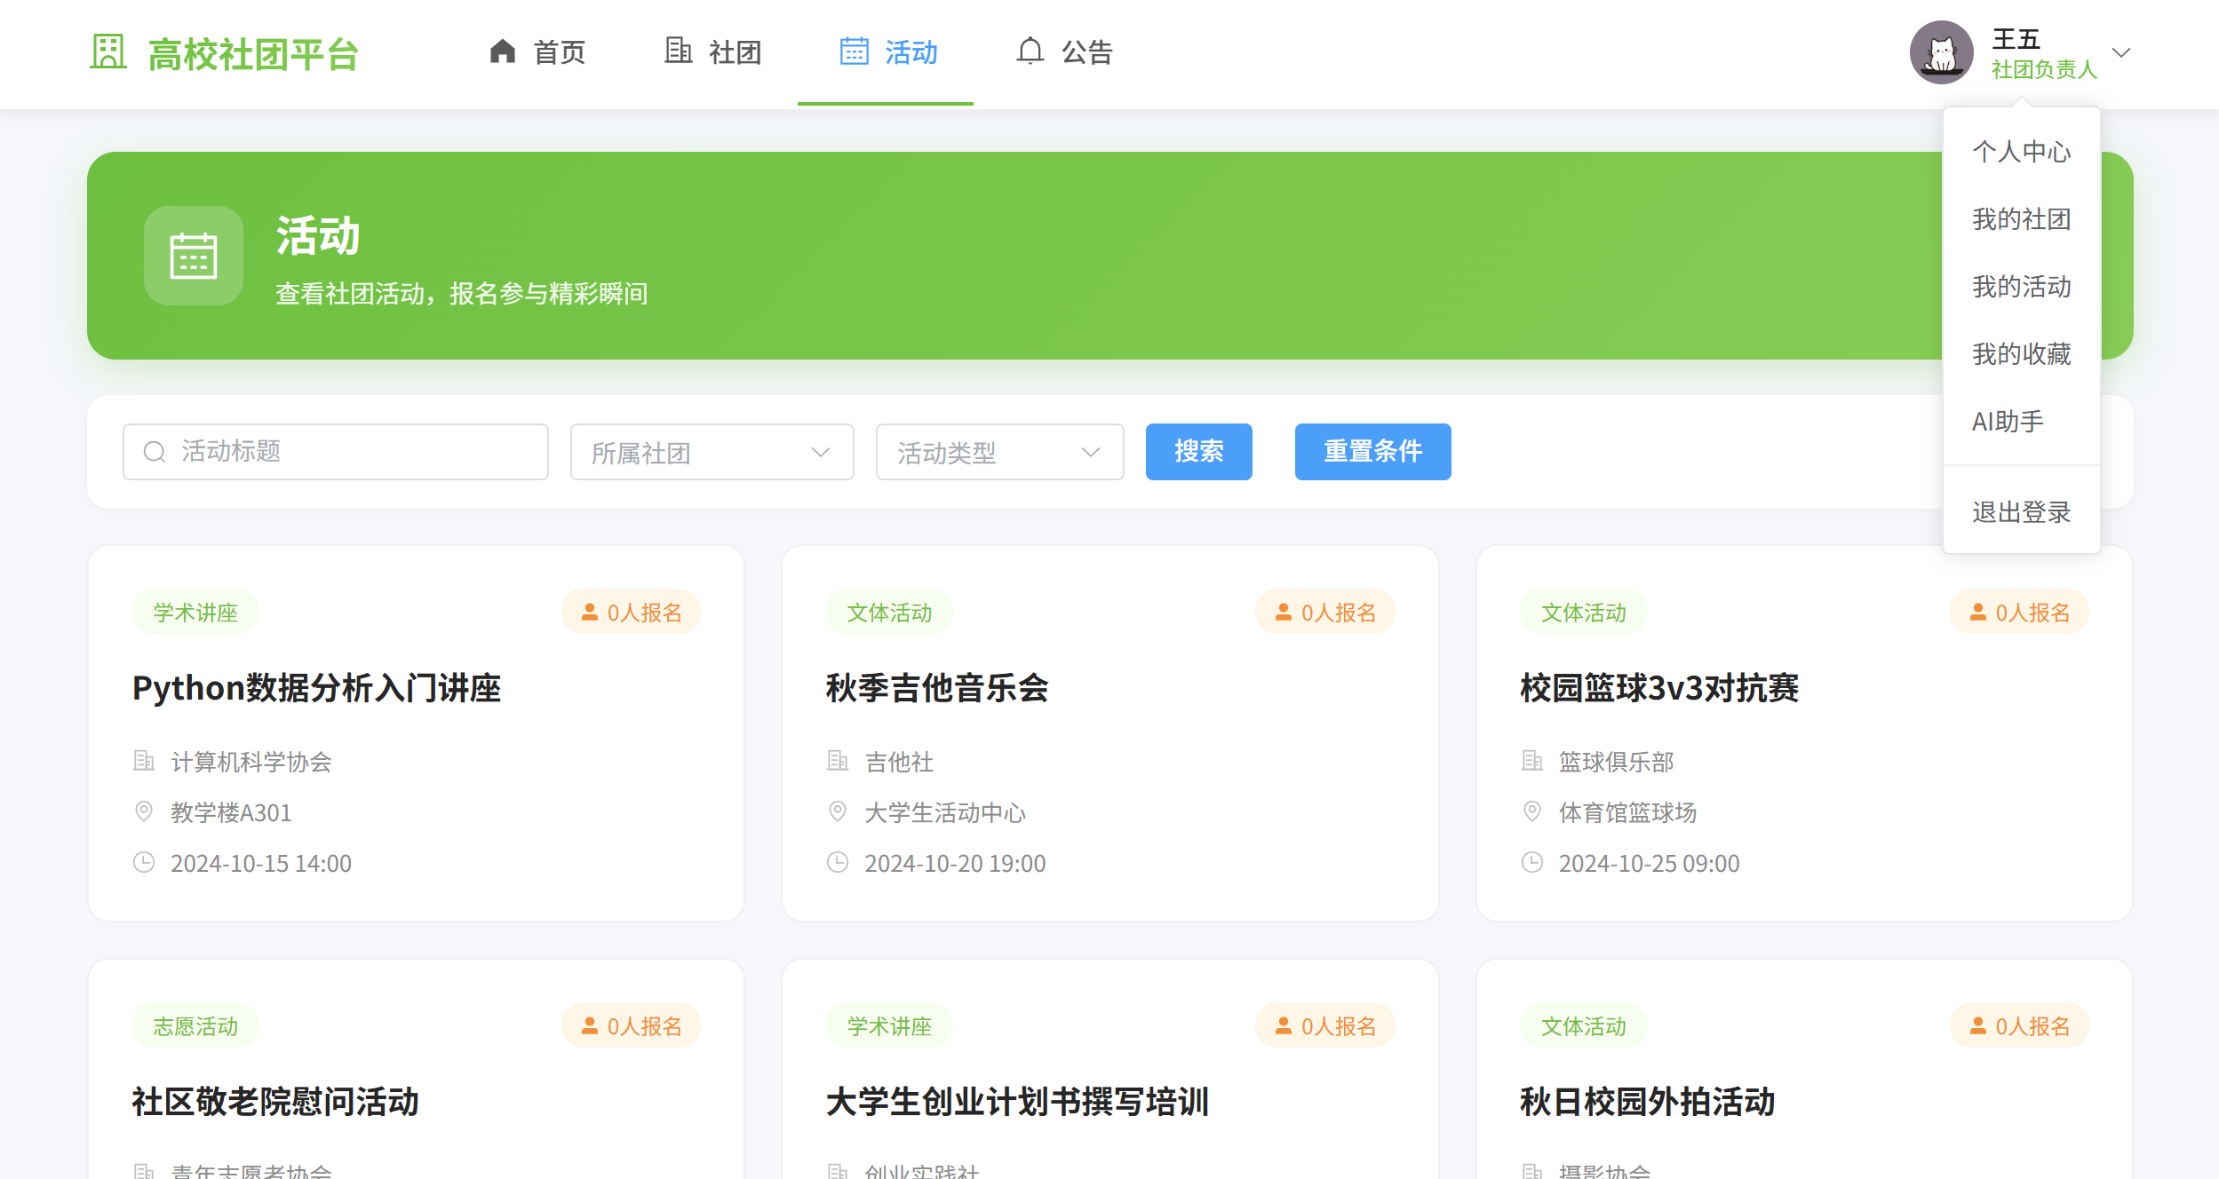Viewport: 2219px width, 1179px height.
Task: Click clock icon beside 2024-10-25 09:00
Action: point(1532,862)
